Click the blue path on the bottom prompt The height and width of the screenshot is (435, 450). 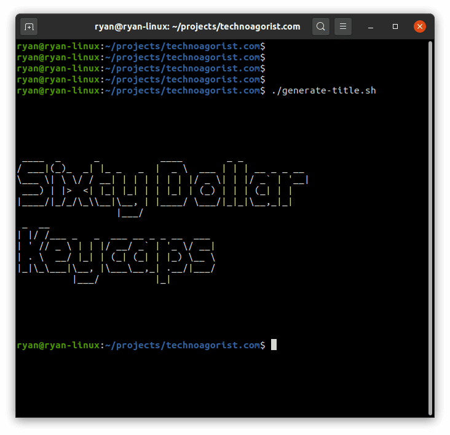tap(182, 345)
